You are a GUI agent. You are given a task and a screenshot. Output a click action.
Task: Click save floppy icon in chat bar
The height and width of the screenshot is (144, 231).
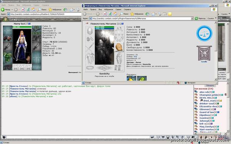(x=168, y=137)
